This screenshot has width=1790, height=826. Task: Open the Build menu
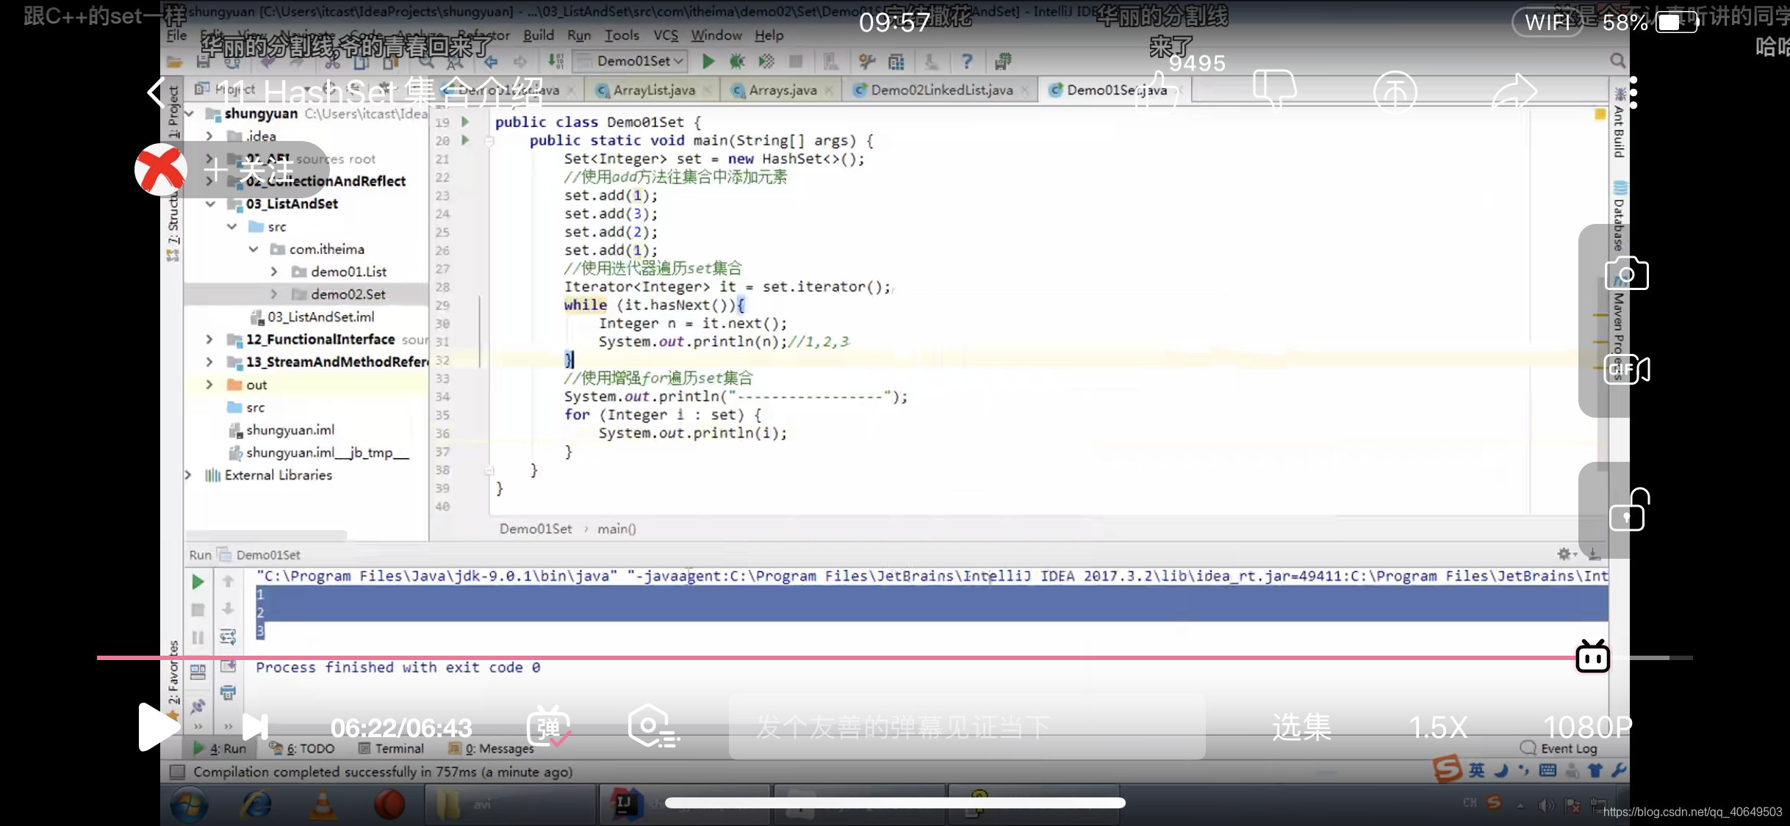point(538,35)
